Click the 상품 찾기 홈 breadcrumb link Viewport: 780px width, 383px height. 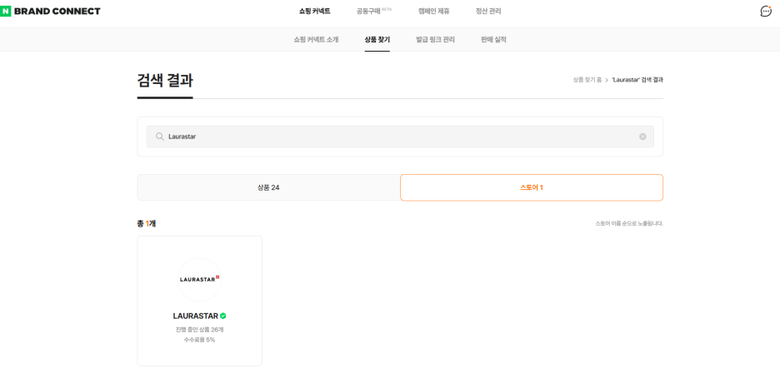pos(587,80)
